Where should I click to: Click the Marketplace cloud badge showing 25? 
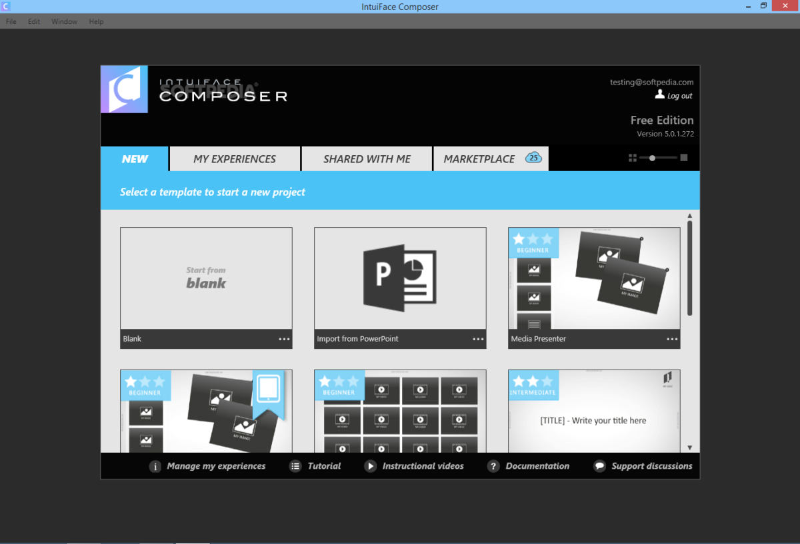pos(533,158)
